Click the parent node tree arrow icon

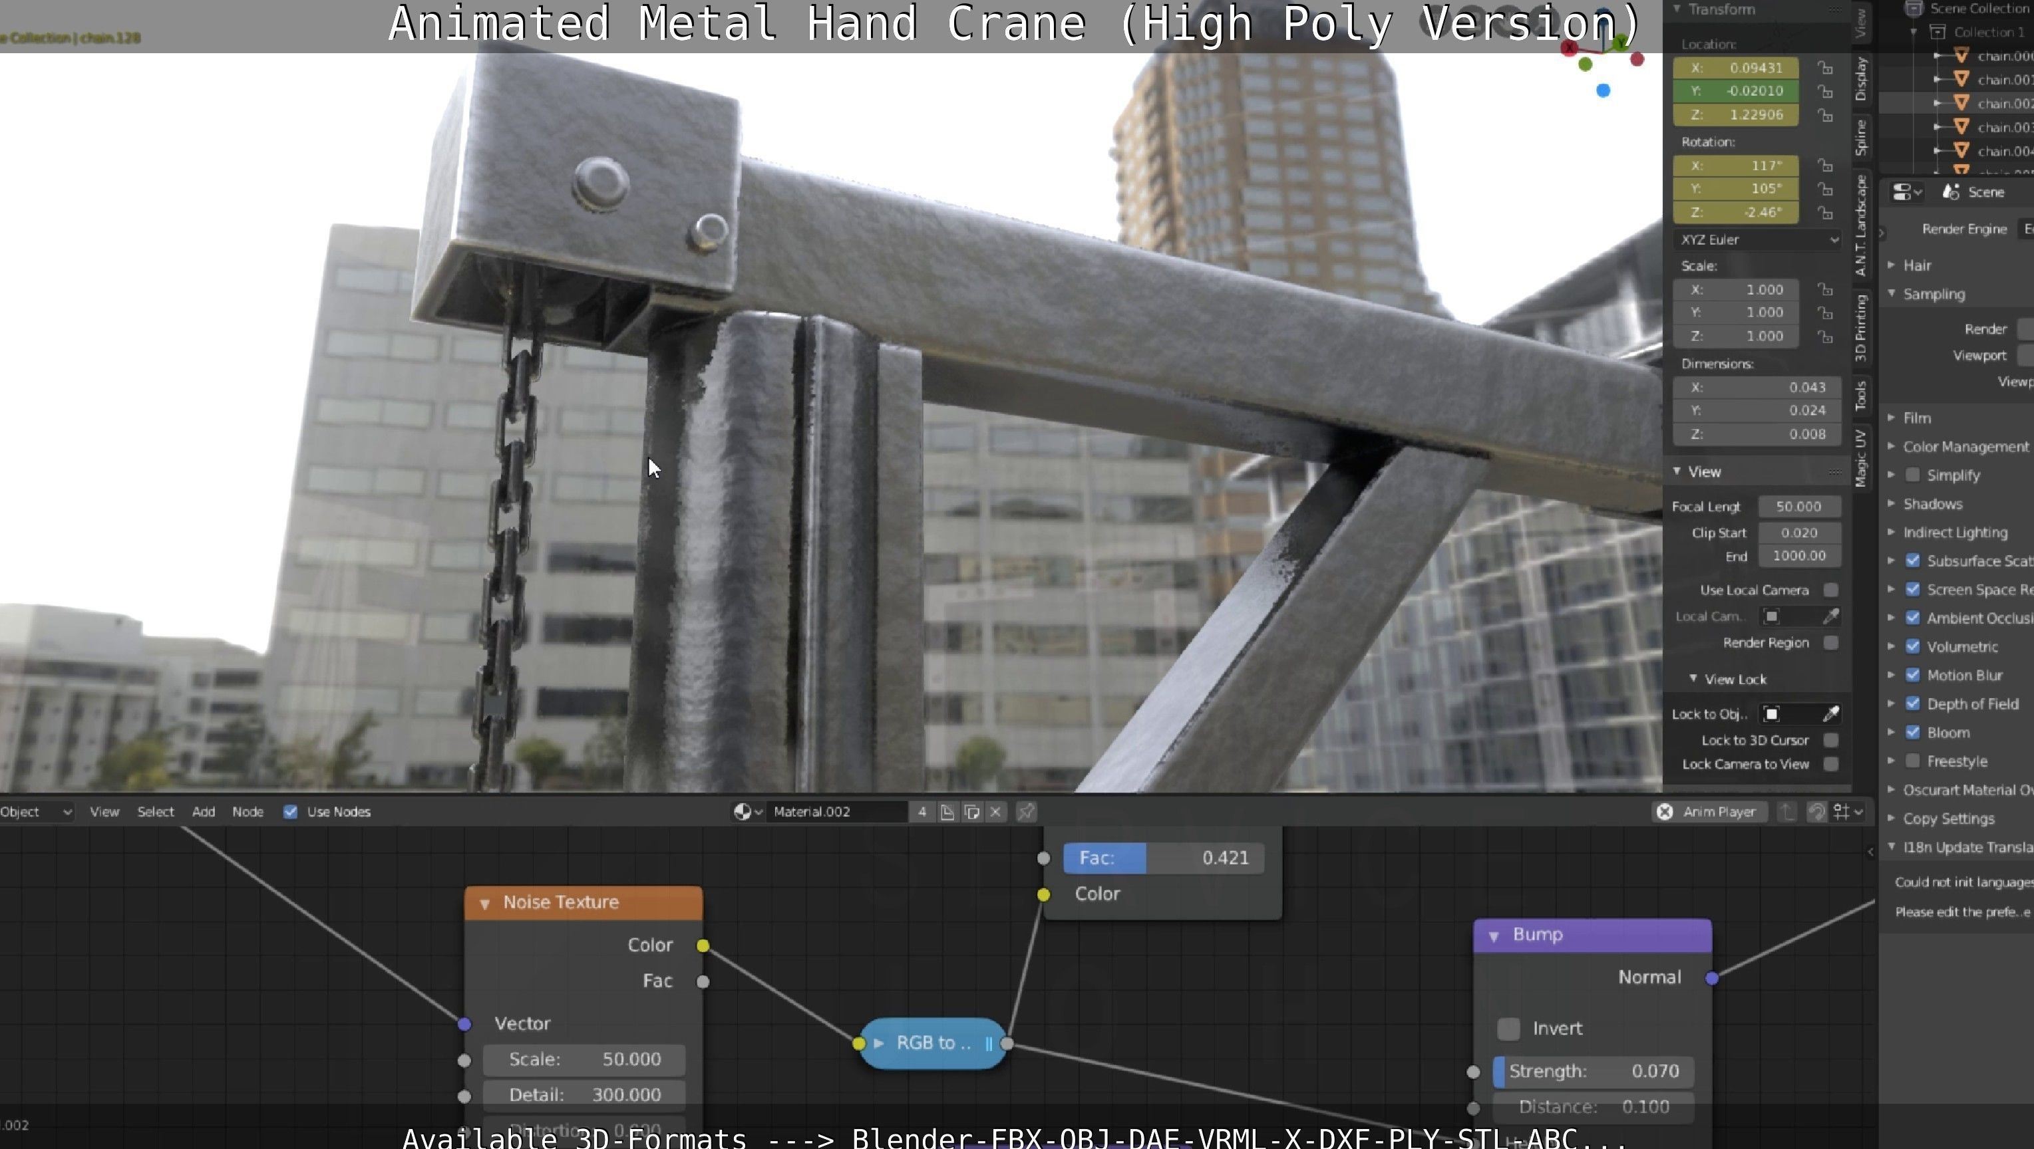[1787, 812]
